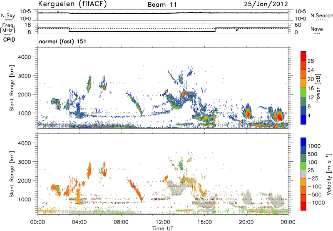Select the Beam 11 heading
The image size is (333, 231).
click(x=162, y=5)
